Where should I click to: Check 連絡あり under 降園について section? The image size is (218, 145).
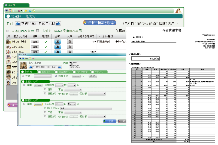45,116
